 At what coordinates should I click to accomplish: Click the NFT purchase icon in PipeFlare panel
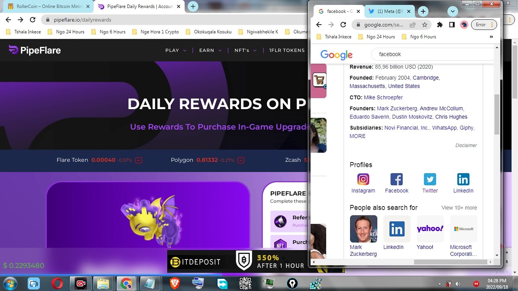(280, 244)
